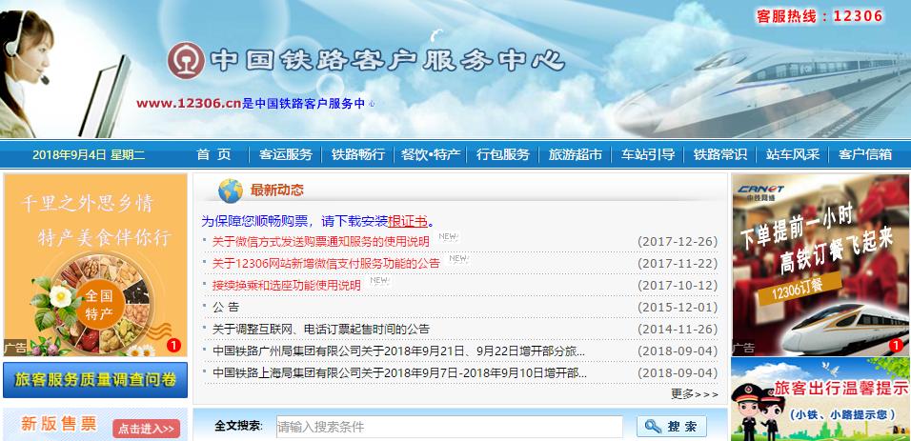Open the 中国铁路广州局集团 notice
911x441 pixels.
[398, 351]
